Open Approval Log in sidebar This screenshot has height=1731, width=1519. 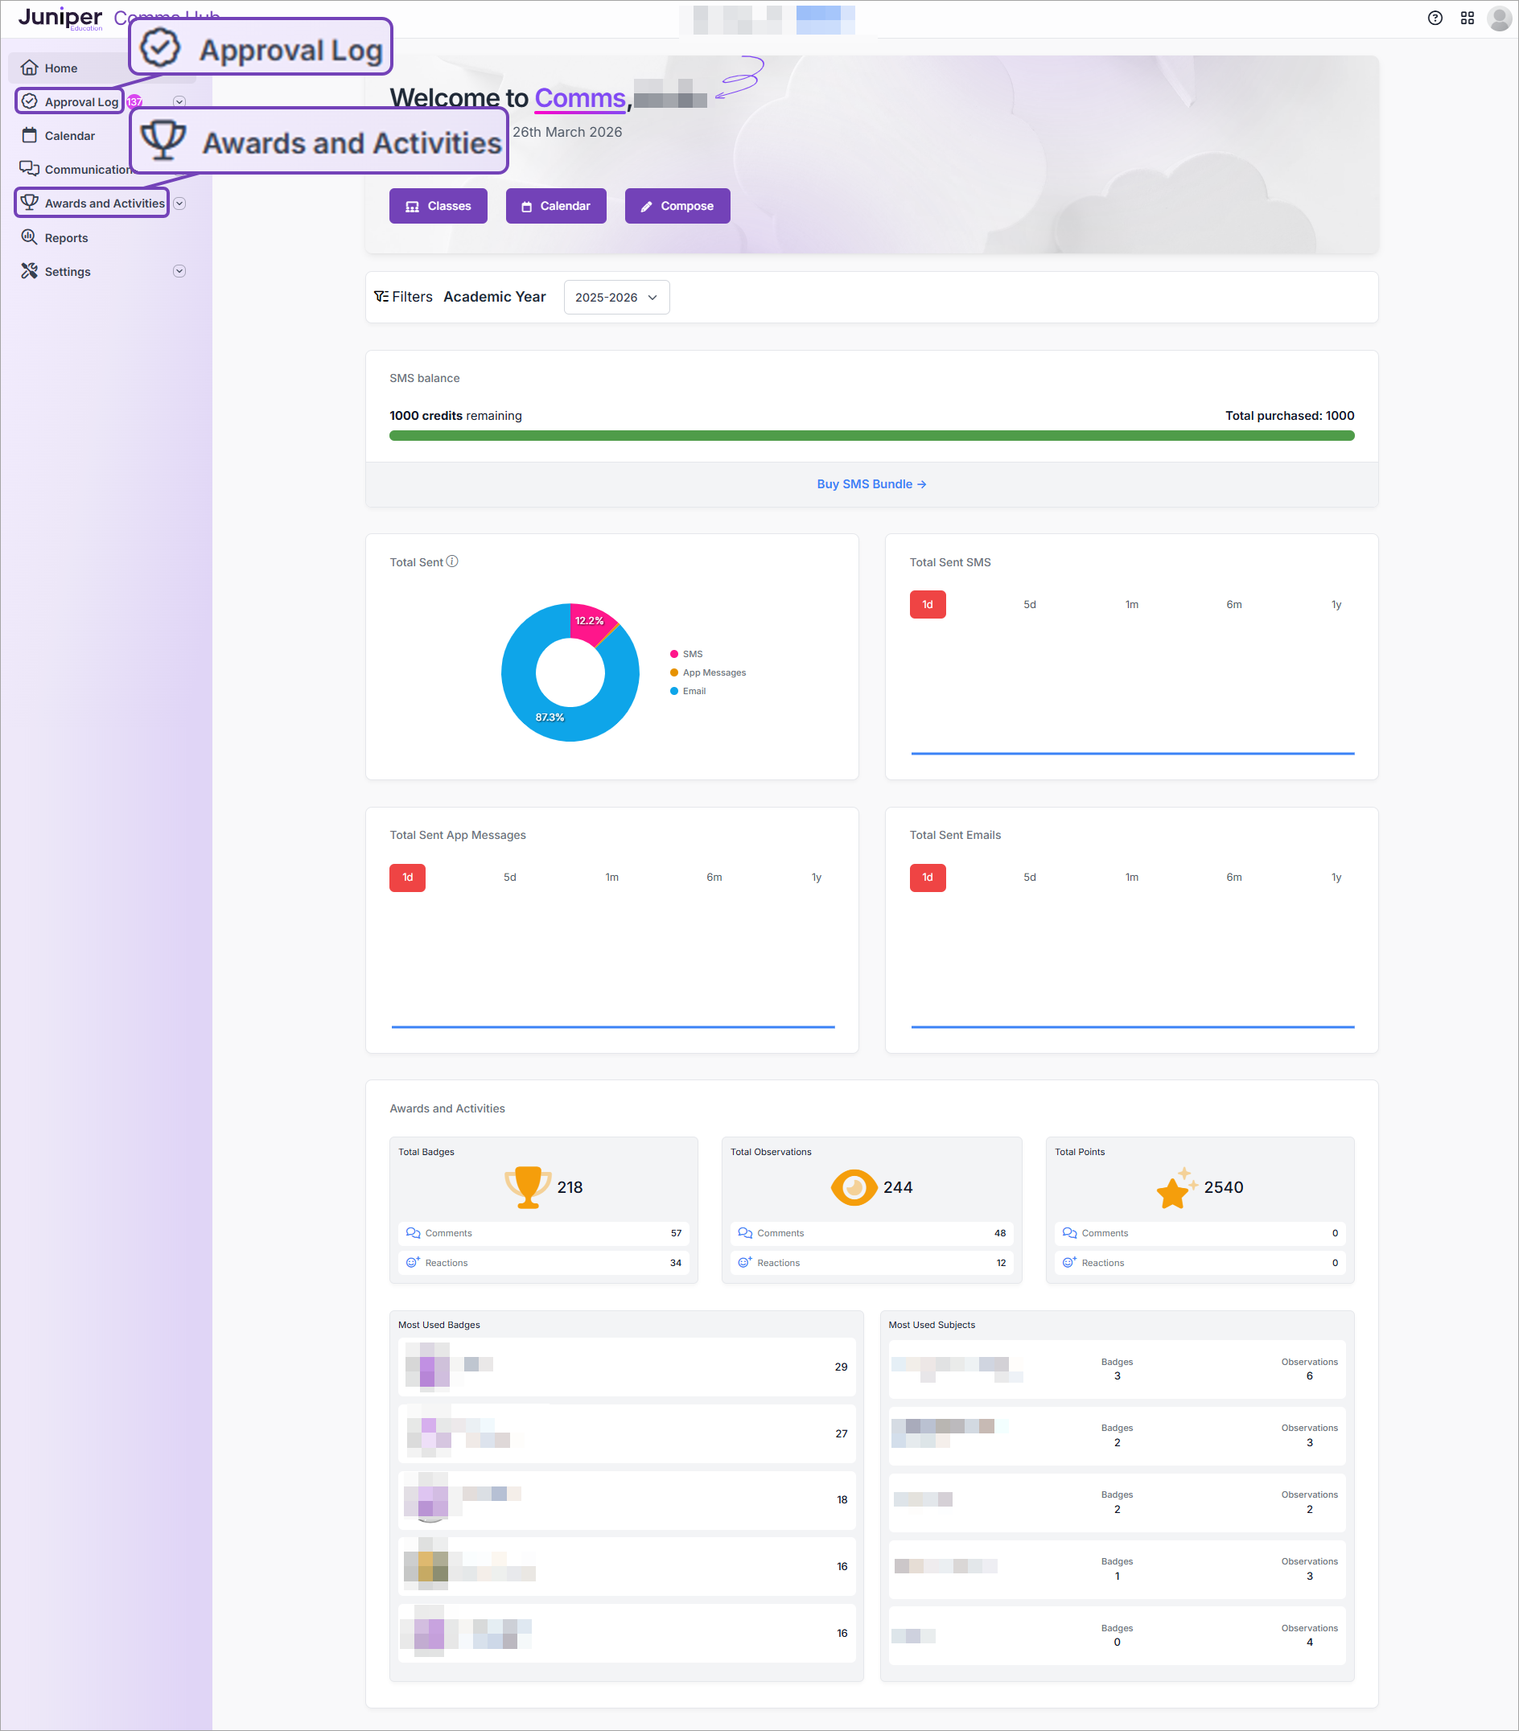pyautogui.click(x=80, y=101)
